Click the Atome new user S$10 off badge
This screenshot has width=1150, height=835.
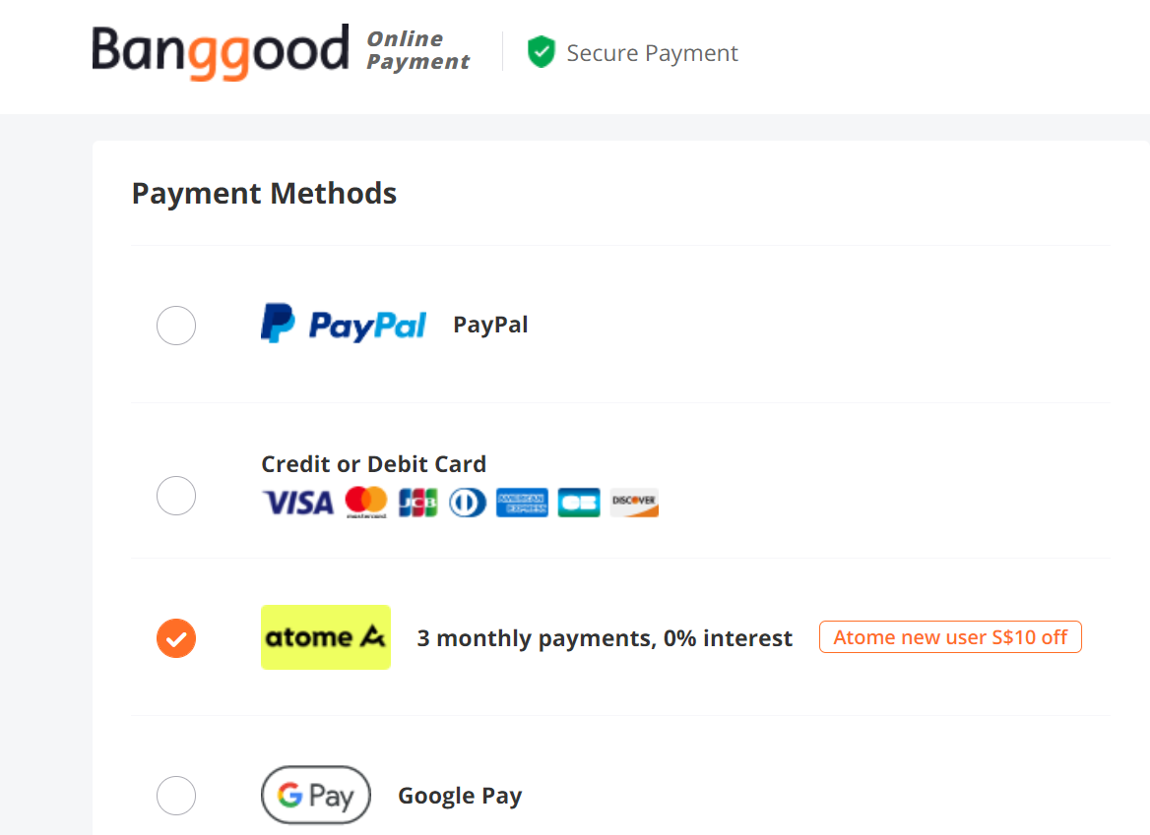click(x=950, y=637)
